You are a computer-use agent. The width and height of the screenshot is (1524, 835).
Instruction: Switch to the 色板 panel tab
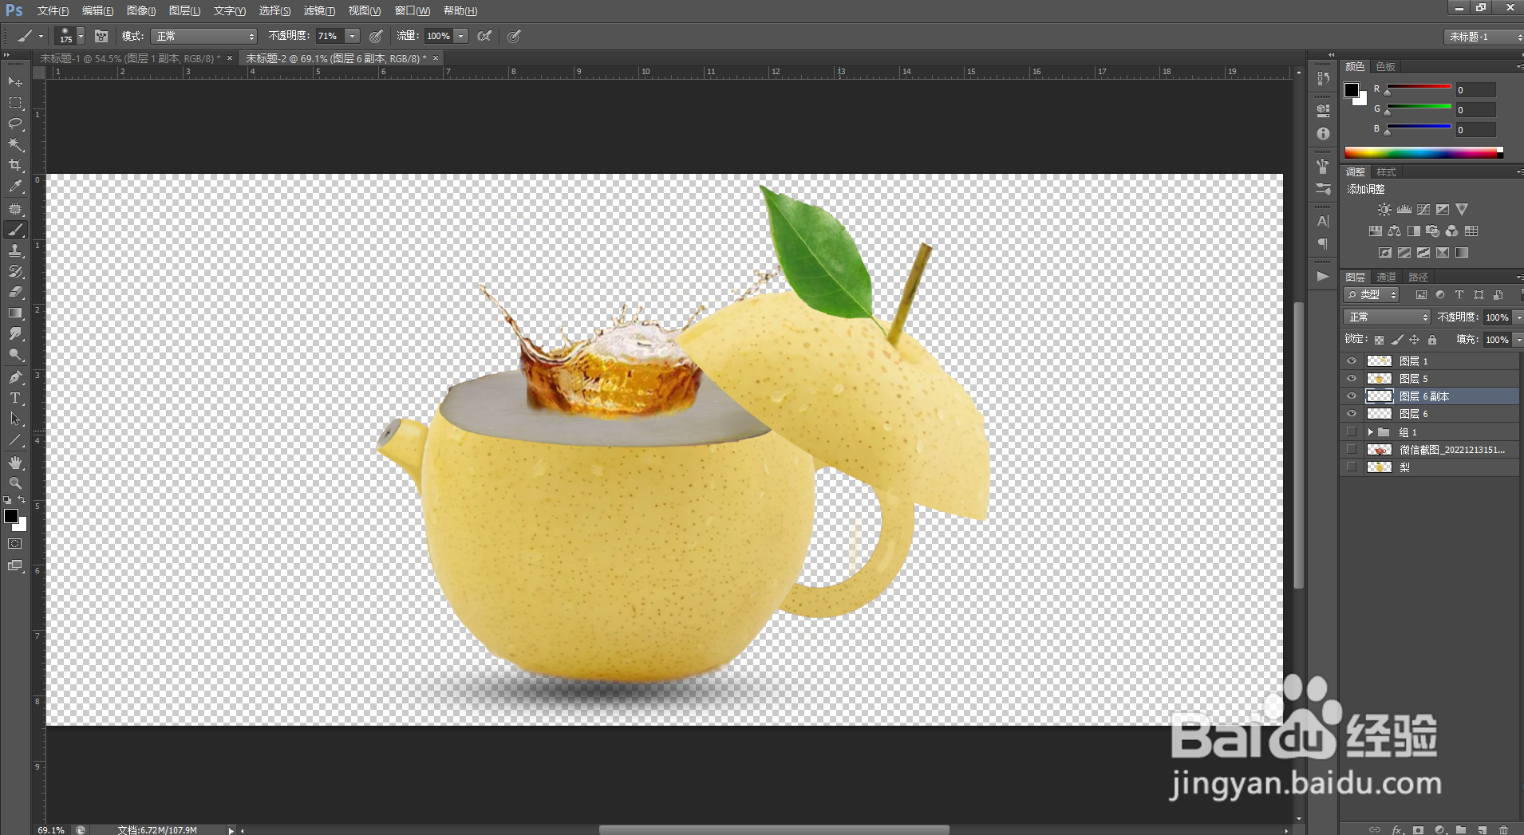pyautogui.click(x=1386, y=66)
